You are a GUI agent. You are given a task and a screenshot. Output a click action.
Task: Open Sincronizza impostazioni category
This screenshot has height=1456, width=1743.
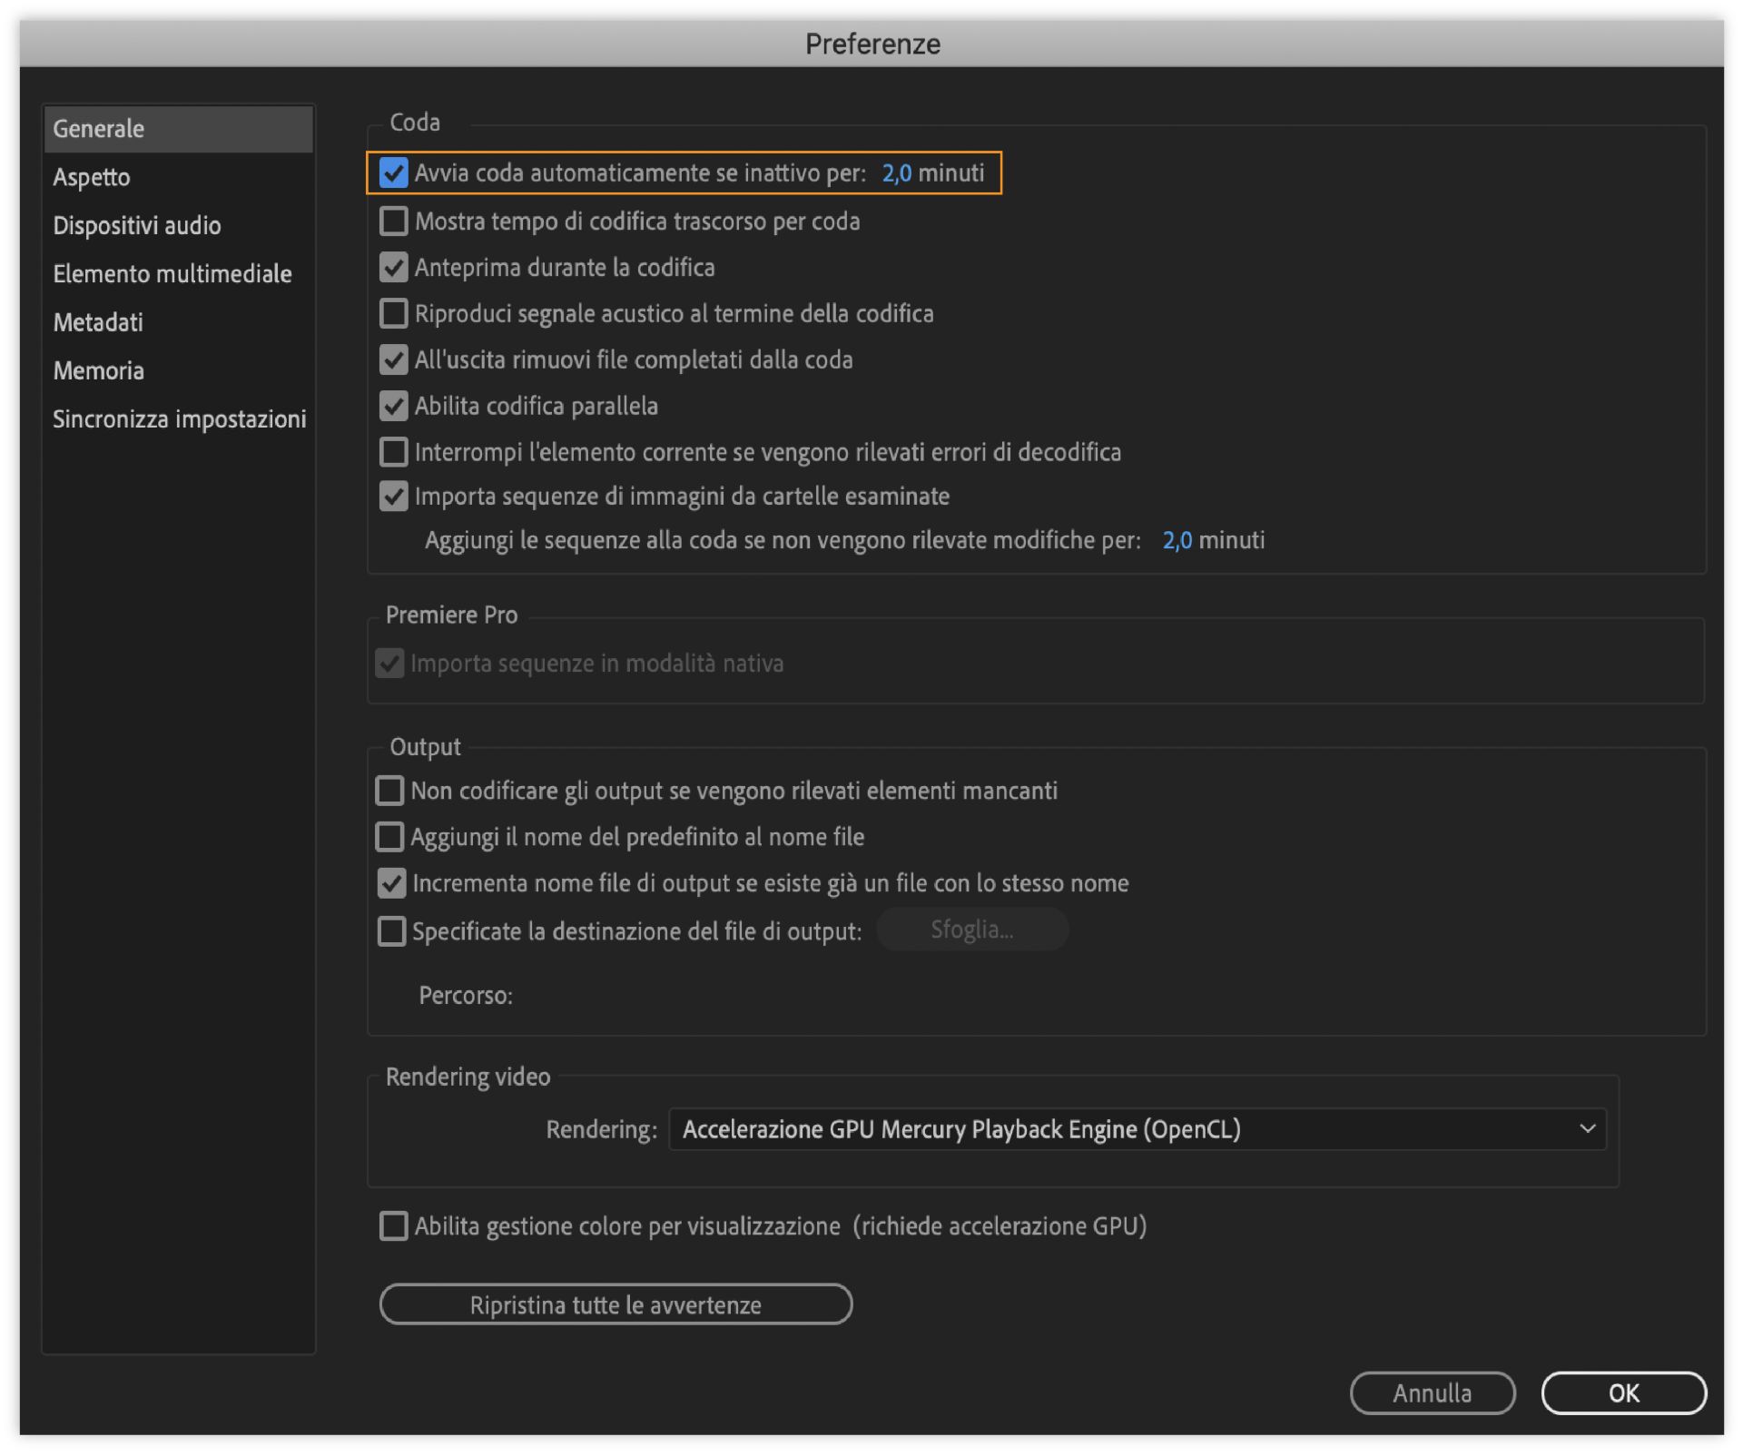tap(179, 419)
